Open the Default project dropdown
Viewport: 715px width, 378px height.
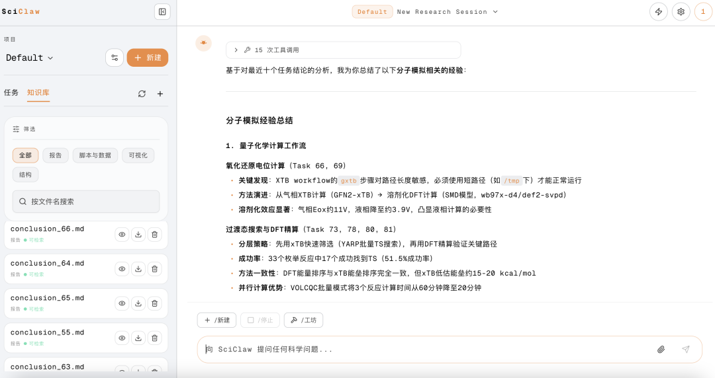click(x=30, y=58)
